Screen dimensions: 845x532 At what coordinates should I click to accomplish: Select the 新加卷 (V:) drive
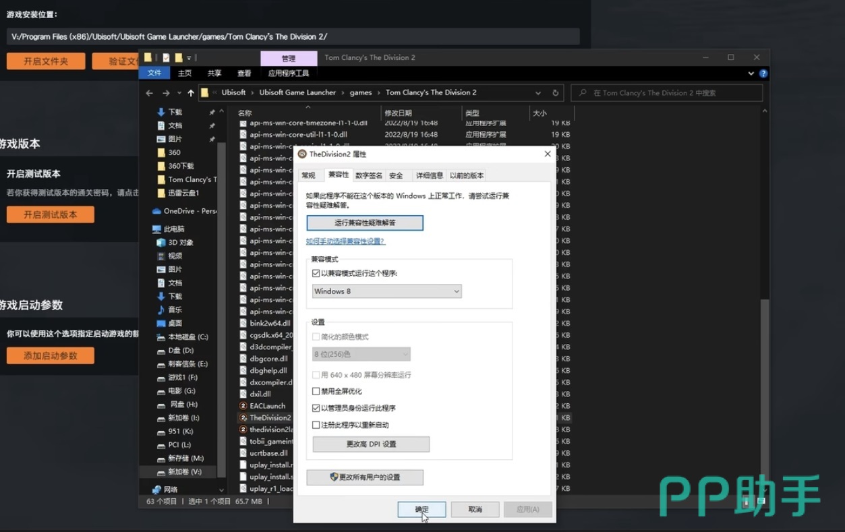click(x=179, y=472)
